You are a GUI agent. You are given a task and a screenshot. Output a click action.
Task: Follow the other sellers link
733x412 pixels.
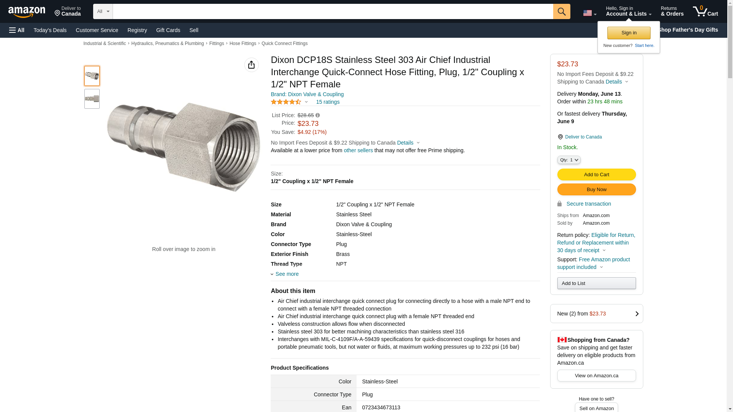pos(358,150)
